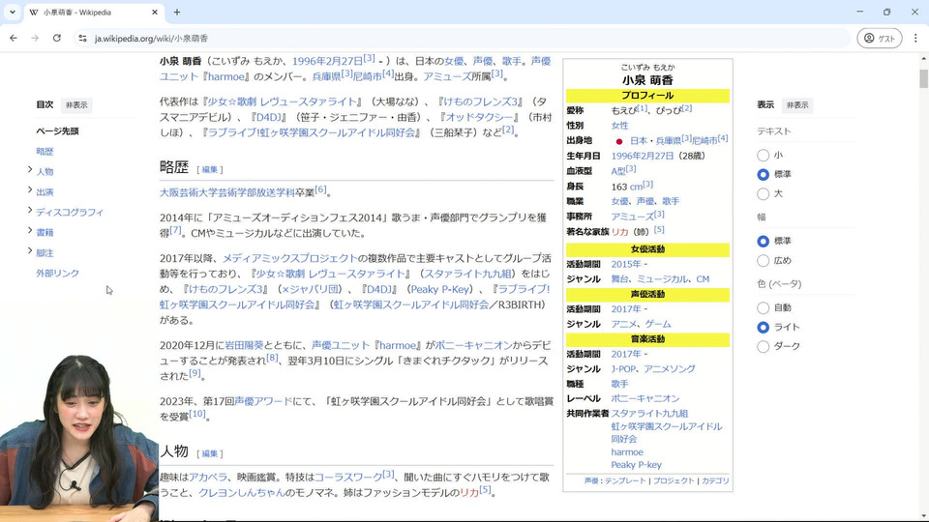This screenshot has height=522, width=929.
Task: Open 外部リンク in contents
Action: pos(57,273)
